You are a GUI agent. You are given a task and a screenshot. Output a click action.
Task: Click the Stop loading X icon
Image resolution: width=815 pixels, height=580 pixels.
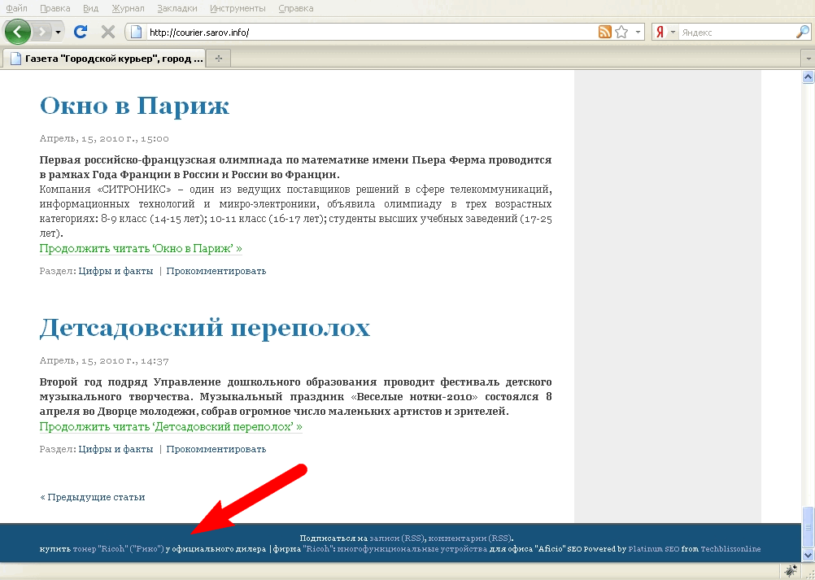coord(107,32)
